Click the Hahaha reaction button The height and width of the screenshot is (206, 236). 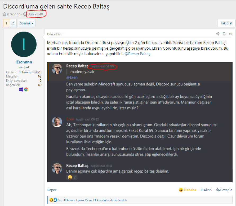188,190
